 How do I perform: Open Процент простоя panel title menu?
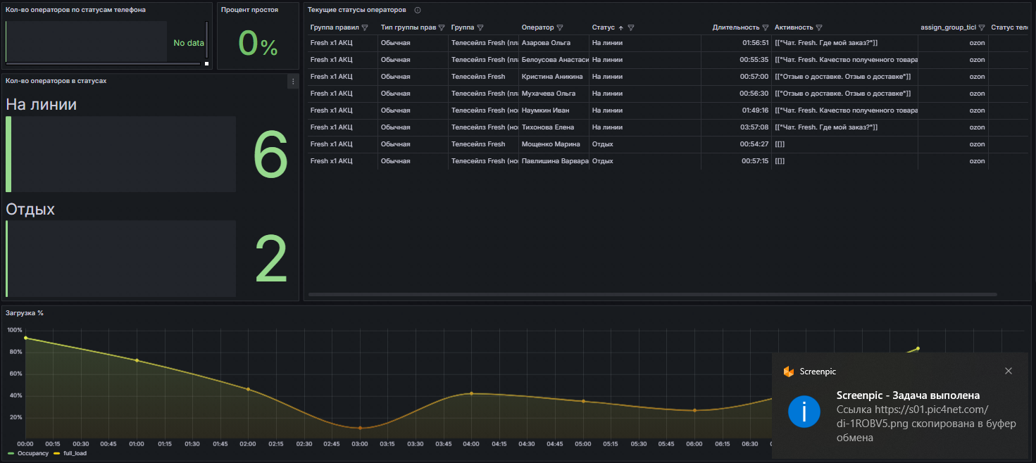pyautogui.click(x=249, y=10)
